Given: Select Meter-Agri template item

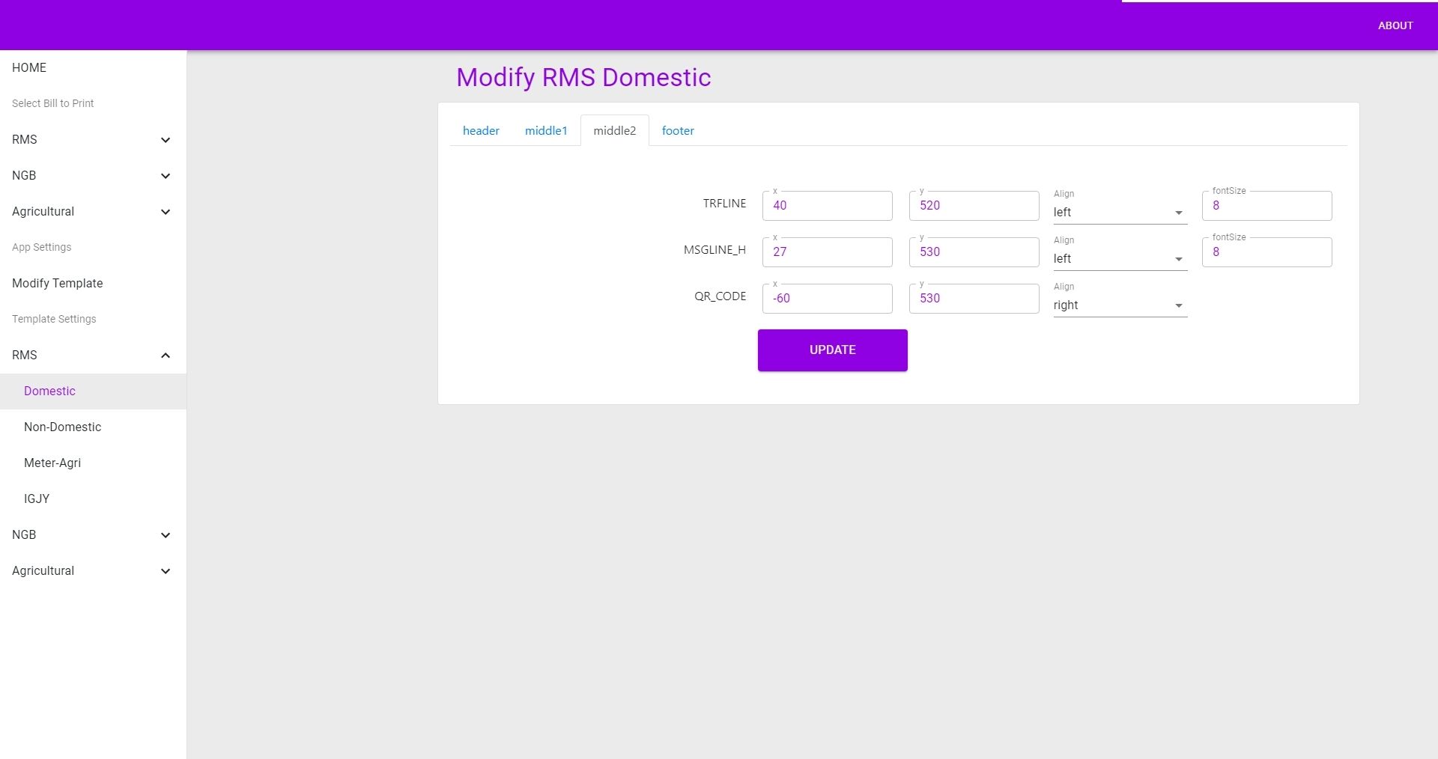Looking at the screenshot, I should coord(52,463).
